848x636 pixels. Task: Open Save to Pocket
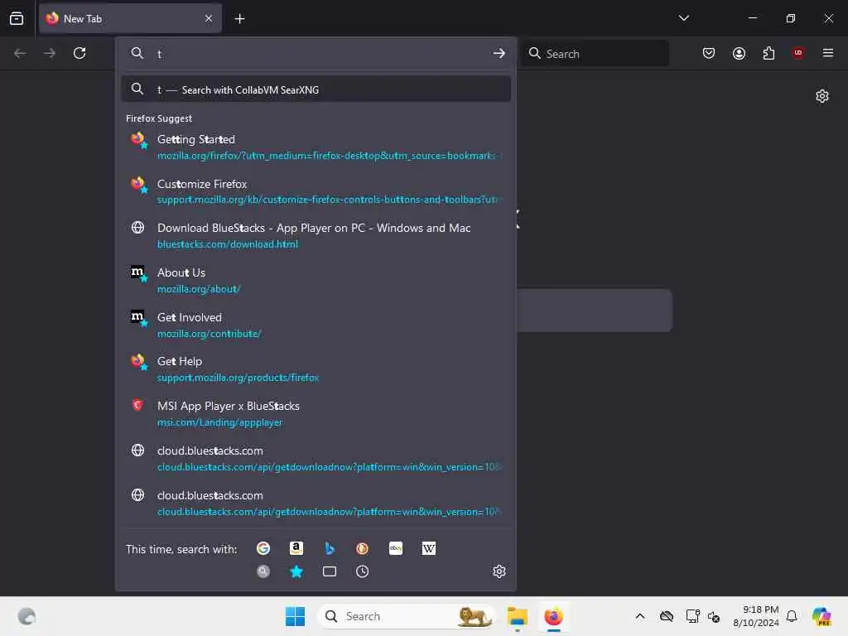709,53
